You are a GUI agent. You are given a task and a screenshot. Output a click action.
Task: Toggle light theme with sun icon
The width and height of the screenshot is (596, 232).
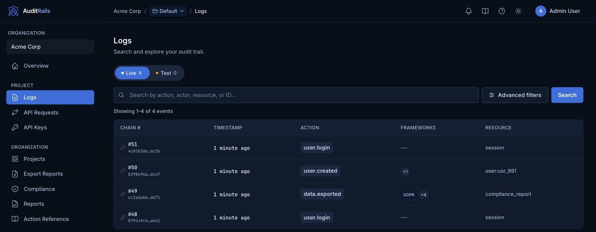click(518, 11)
